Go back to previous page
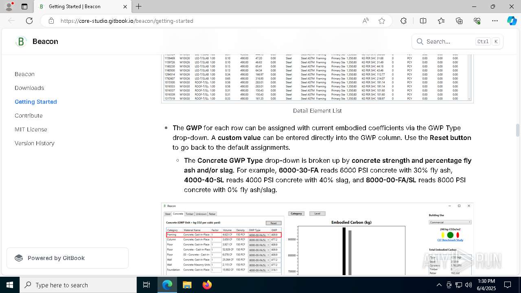The width and height of the screenshot is (521, 293). (11, 21)
